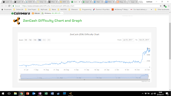
Task: Open Excel from the taskbar
Action: (46, 94)
